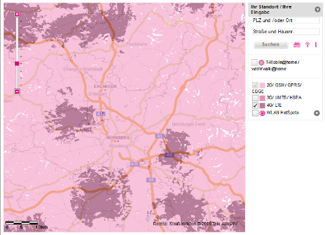325x235 pixels.
Task: Click the 3G/ UMTS/ HSPA label text
Action: pos(284,98)
